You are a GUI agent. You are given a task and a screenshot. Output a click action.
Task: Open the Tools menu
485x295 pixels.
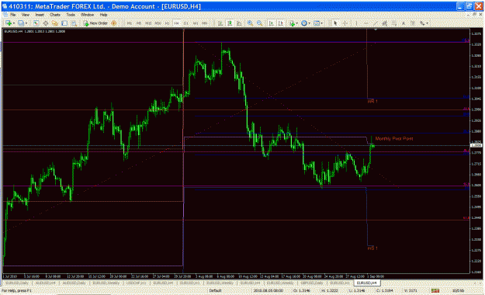tap(71, 15)
